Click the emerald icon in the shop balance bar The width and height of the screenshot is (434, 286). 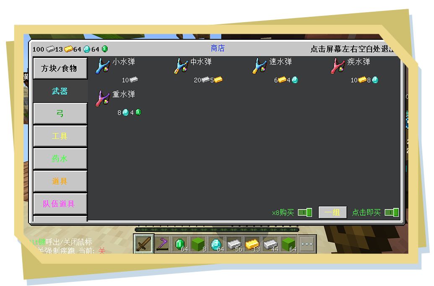[105, 49]
